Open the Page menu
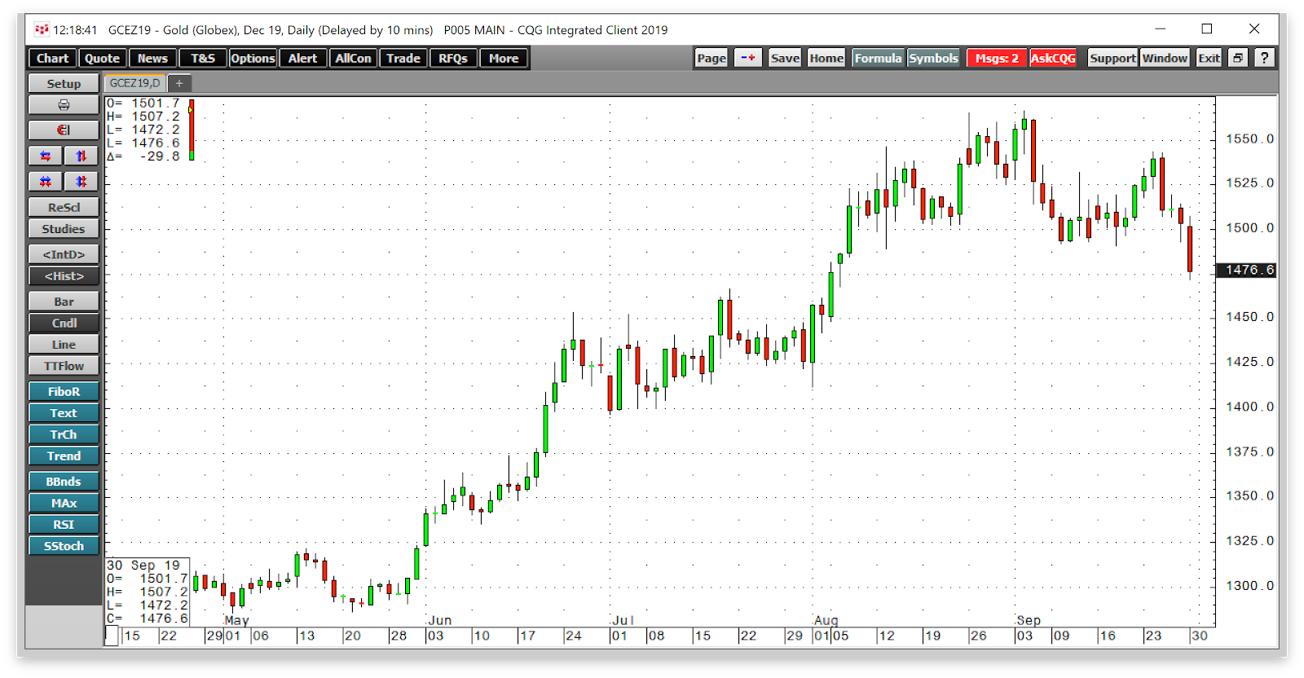Image resolution: width=1304 pixels, height=678 pixels. [711, 58]
